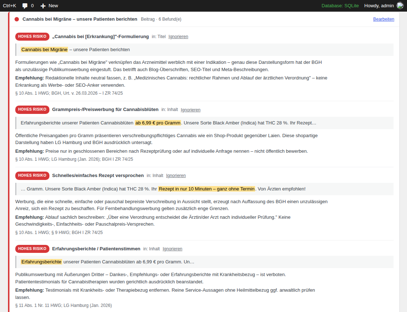The image size is (407, 312).
Task: Click the post title Cannabis bei Migräne
Action: pos(80,19)
